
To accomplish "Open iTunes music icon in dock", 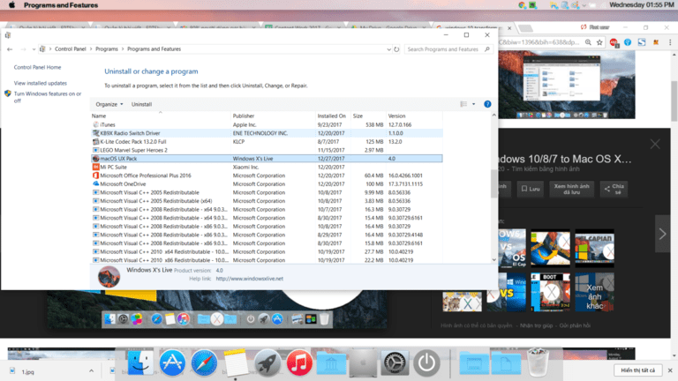I will pyautogui.click(x=300, y=362).
